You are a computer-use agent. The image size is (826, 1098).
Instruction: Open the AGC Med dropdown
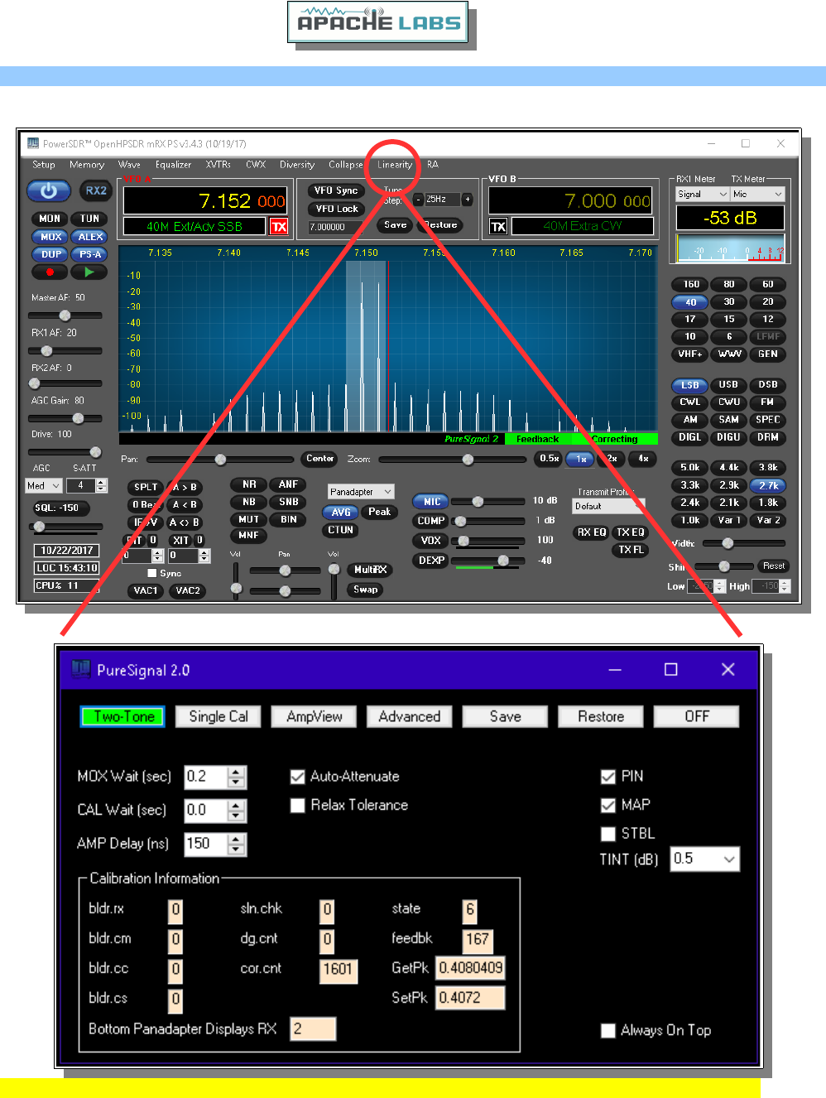coord(44,485)
